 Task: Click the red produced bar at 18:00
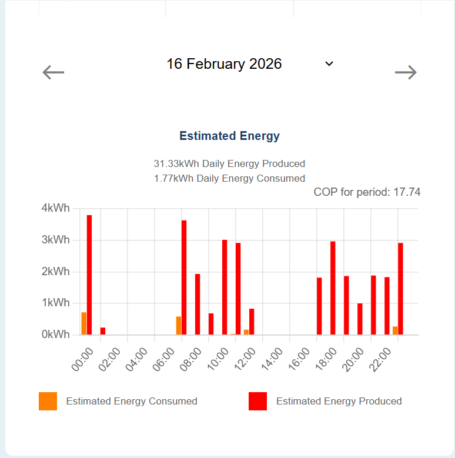click(333, 288)
